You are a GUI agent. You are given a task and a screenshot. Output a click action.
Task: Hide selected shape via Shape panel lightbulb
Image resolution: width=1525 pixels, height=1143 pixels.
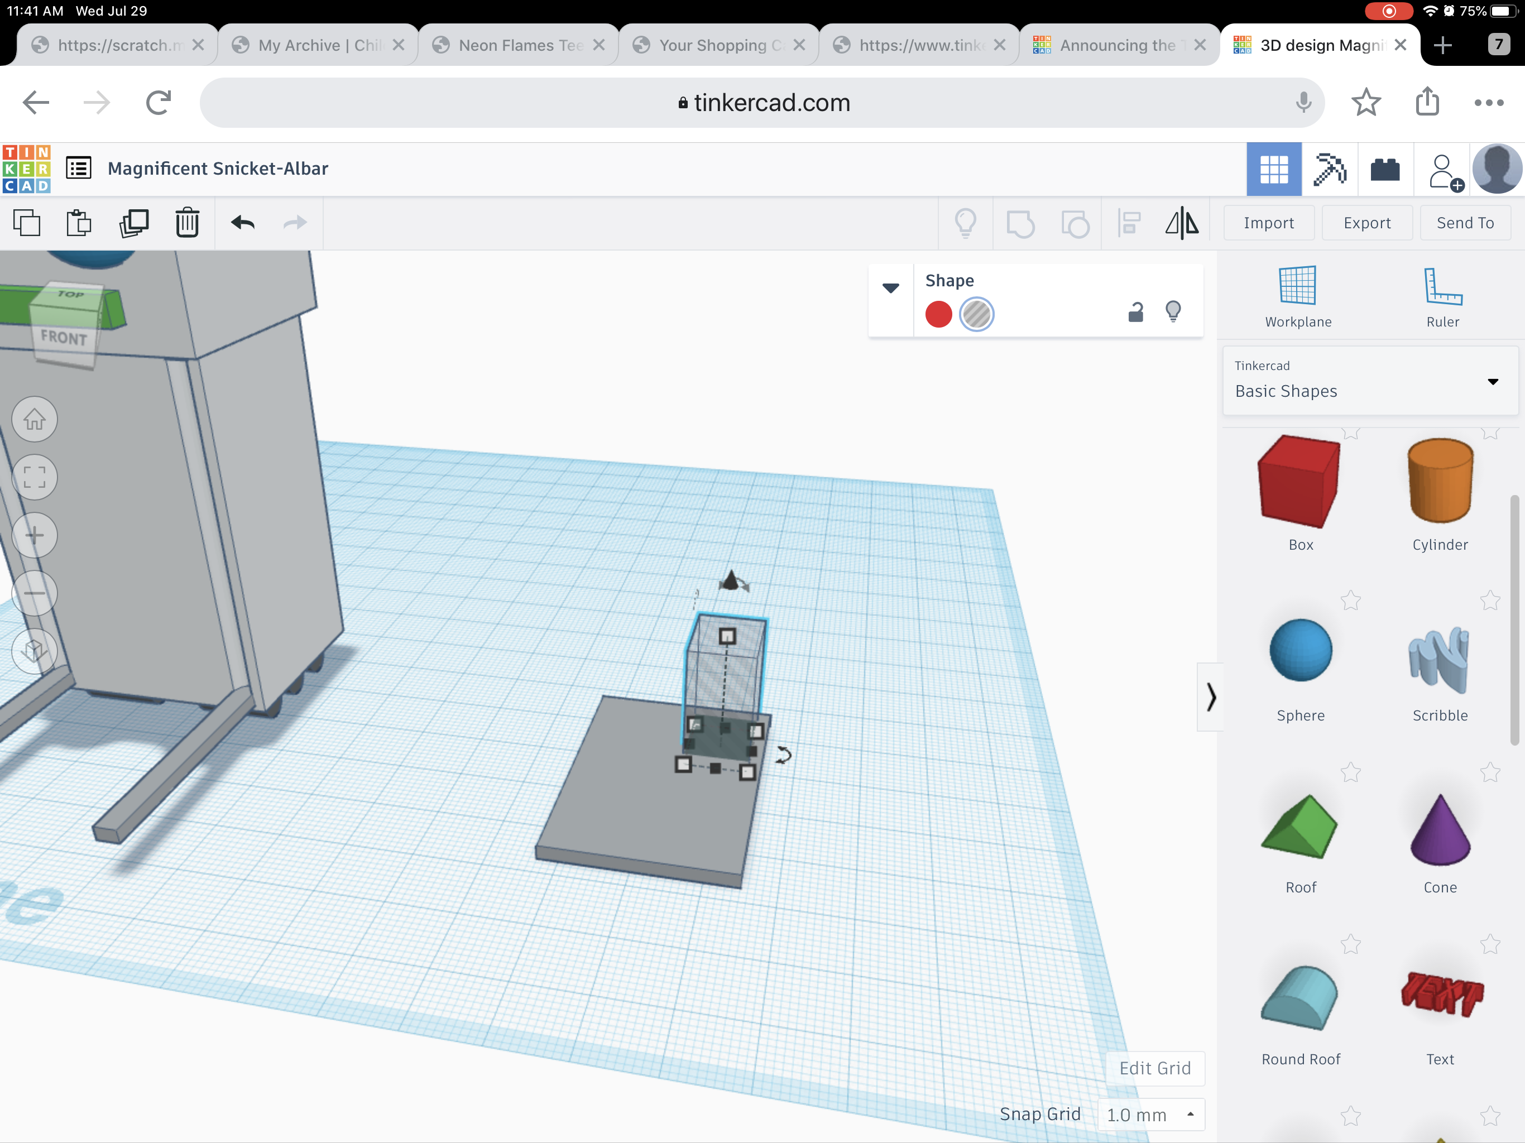(1173, 313)
